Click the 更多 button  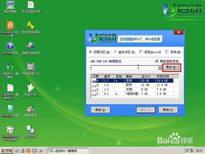171,67
